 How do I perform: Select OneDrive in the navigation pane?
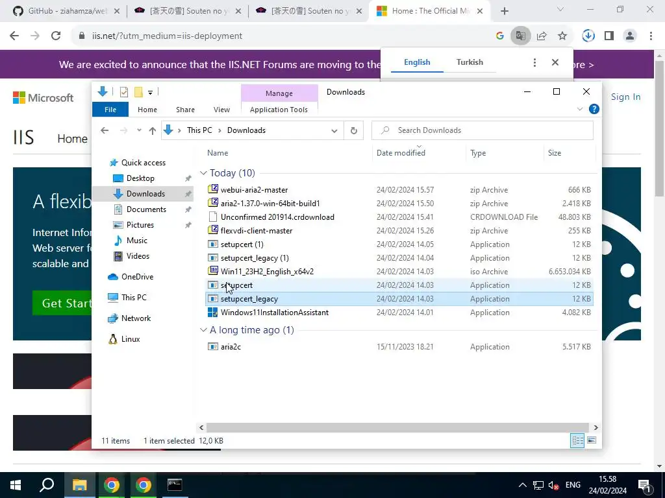point(137,277)
